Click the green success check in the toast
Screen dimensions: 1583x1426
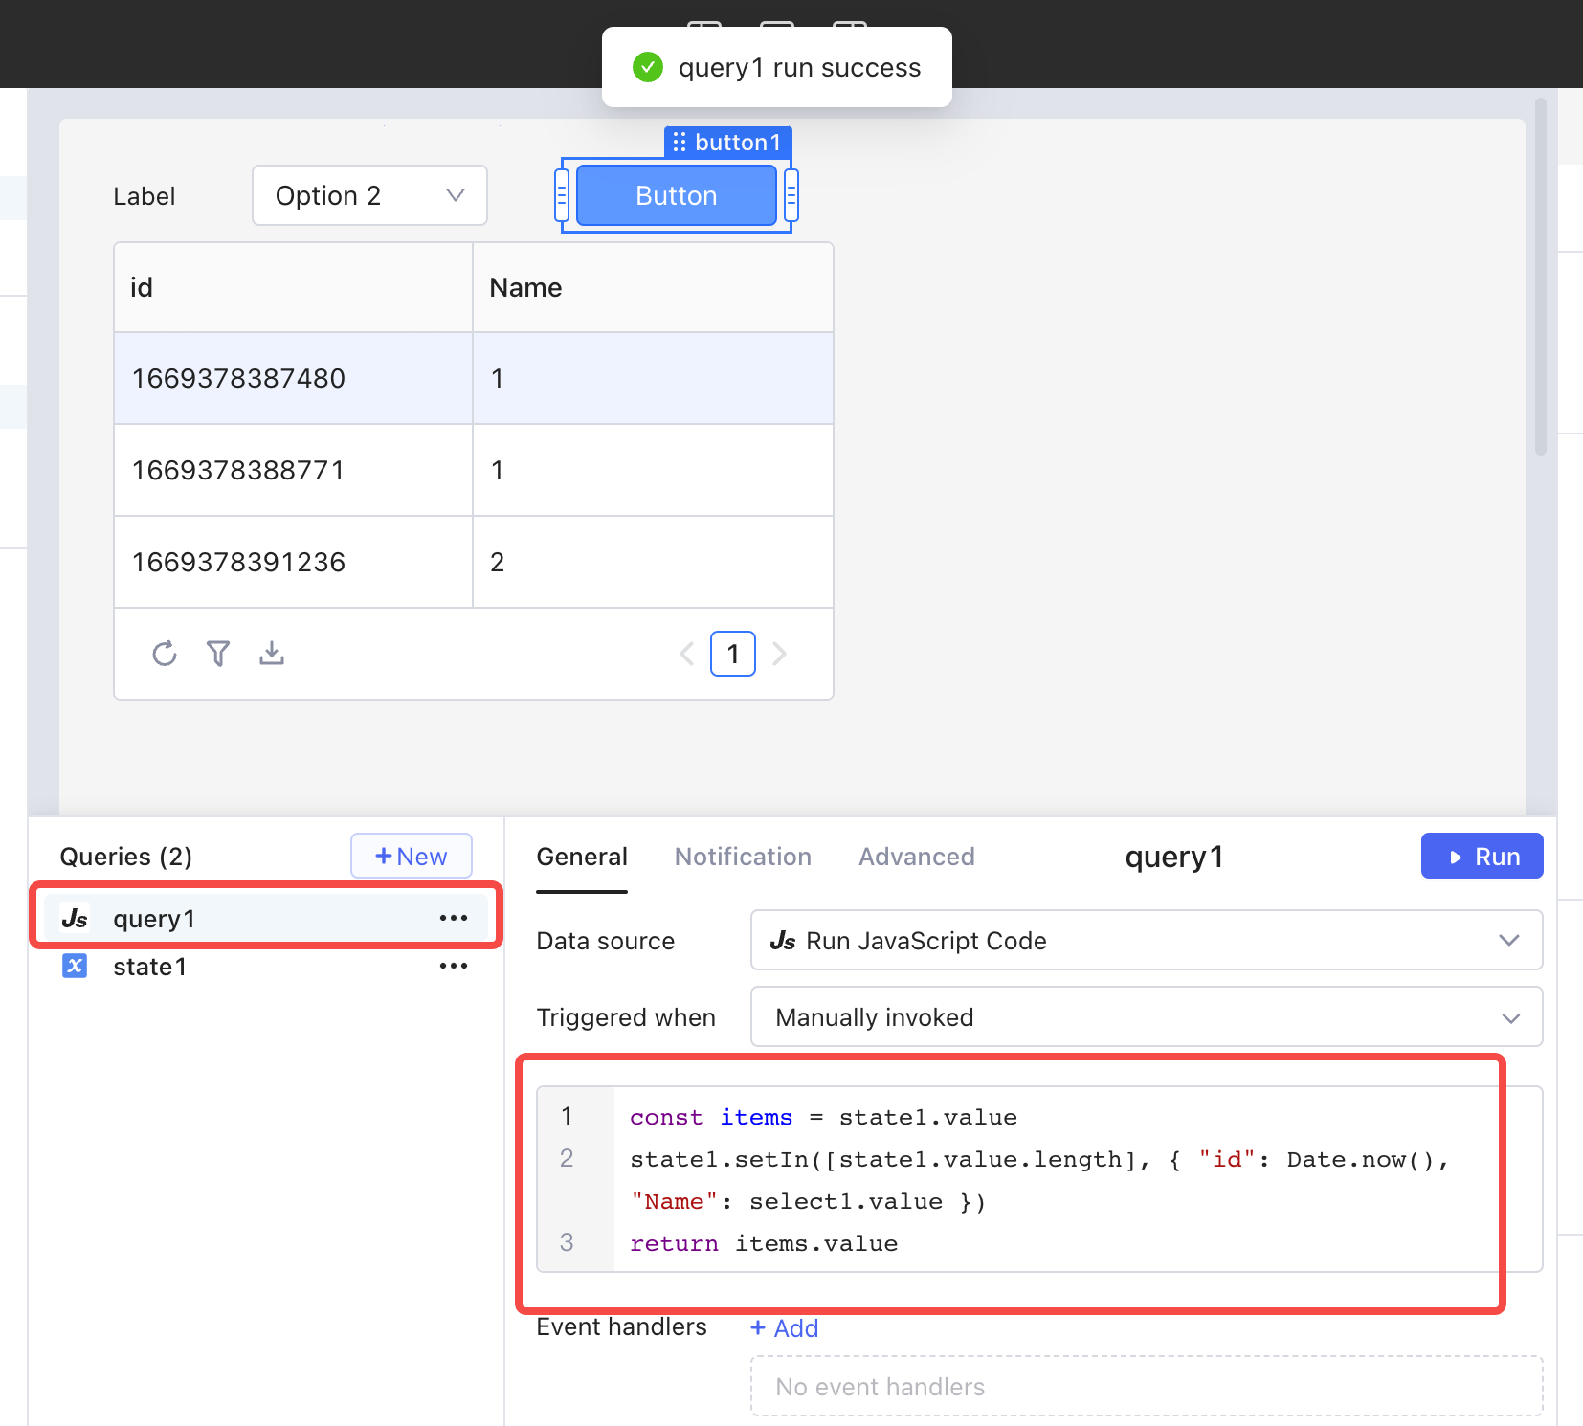click(648, 67)
